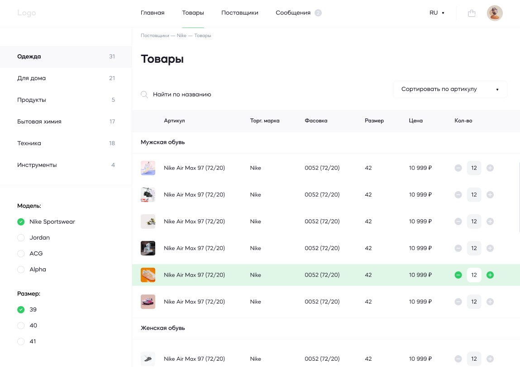Viewport: 520px width, 367px height.
Task: Click the messages count badge showing 2
Action: pyautogui.click(x=318, y=13)
